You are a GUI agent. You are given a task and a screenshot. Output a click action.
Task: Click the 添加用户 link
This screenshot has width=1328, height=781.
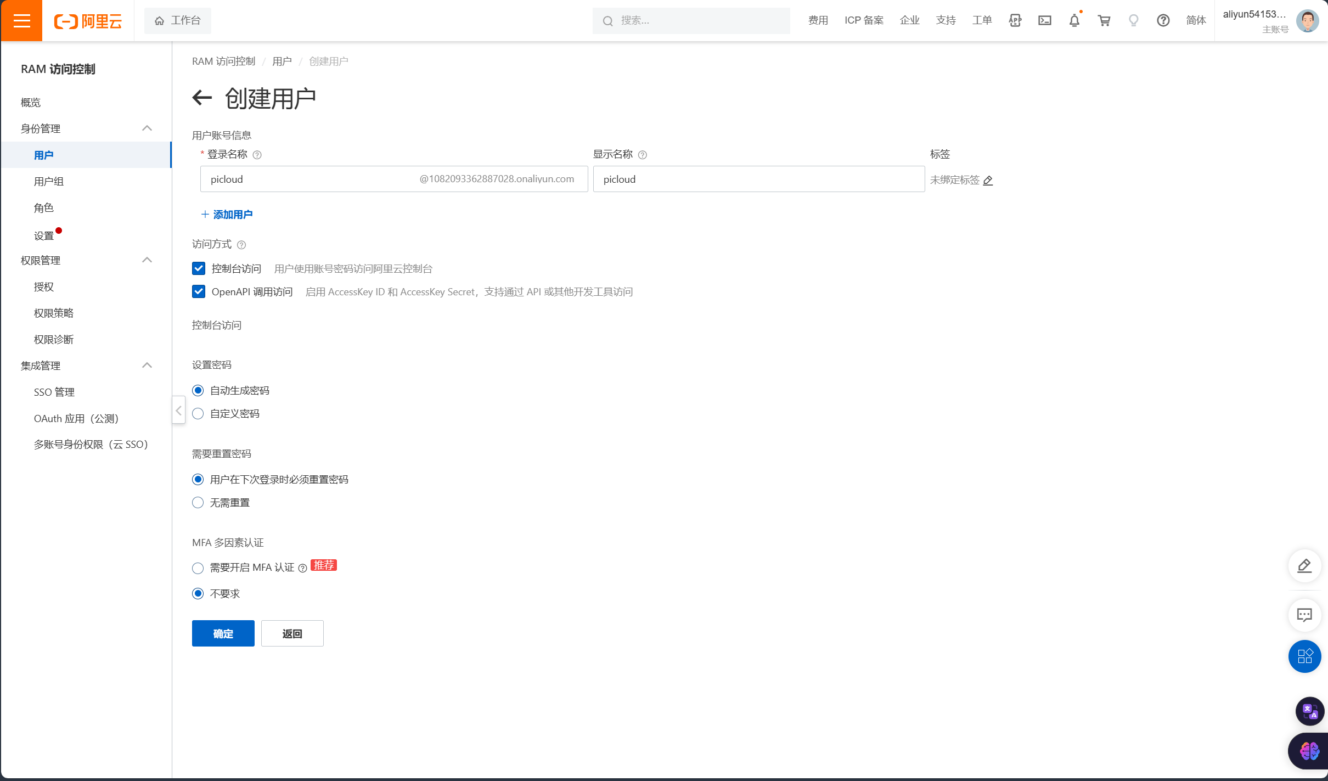[227, 215]
